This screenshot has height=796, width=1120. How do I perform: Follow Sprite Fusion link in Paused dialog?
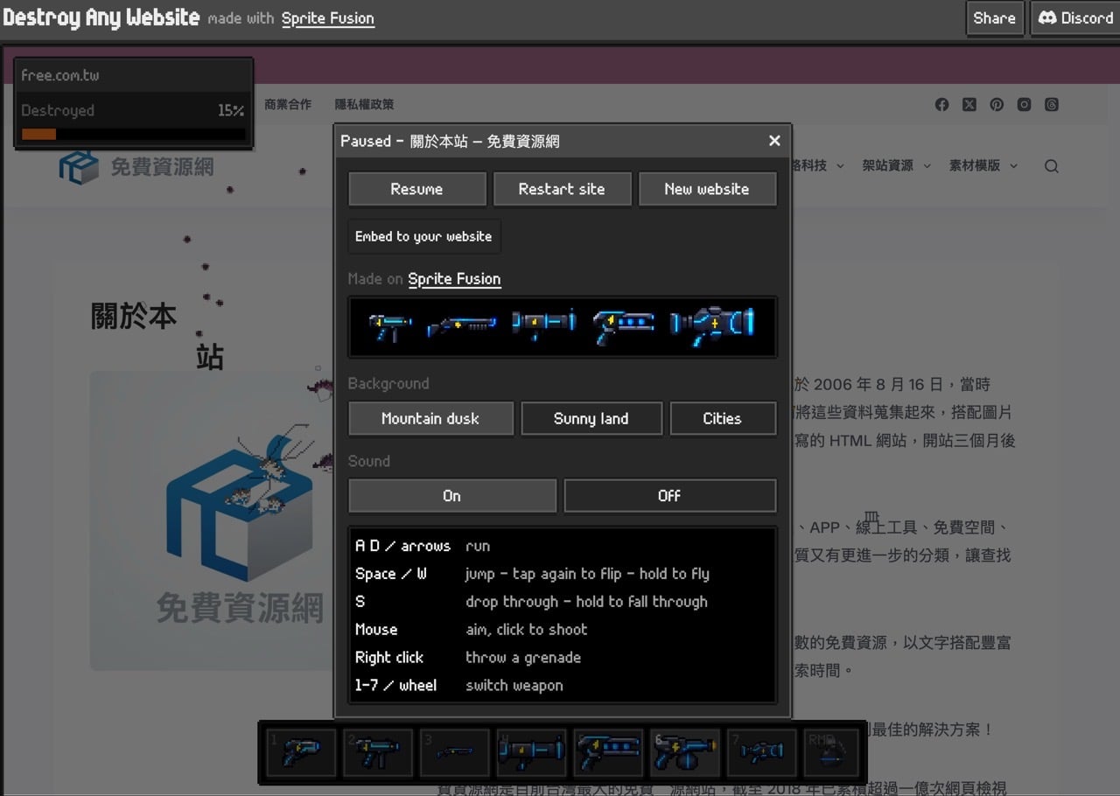coord(454,279)
